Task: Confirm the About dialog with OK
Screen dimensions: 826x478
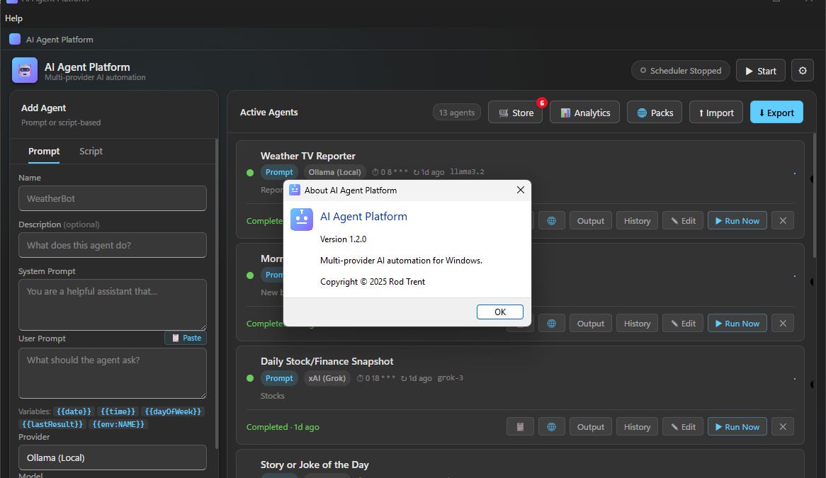Action: point(500,312)
